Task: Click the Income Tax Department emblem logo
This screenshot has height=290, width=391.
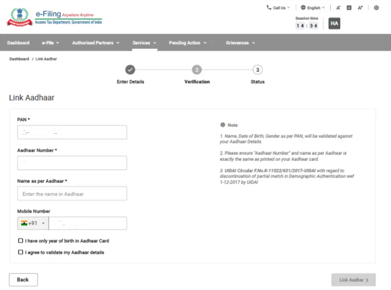Action: point(19,17)
